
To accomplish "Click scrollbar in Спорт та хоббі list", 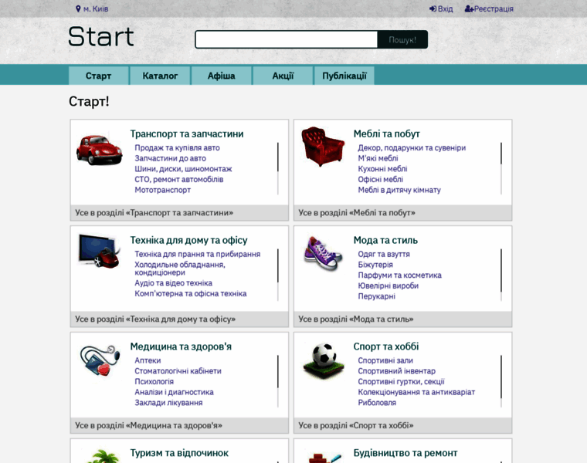I will 501,377.
